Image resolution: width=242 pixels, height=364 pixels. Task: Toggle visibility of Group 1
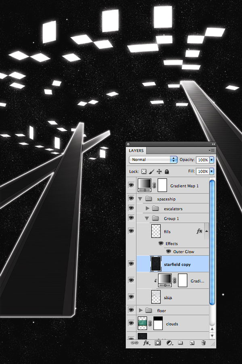point(131,218)
